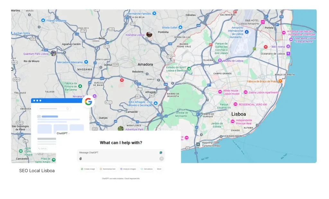
Task: Click the Estádio do Sport Lisboa e Benfica pin
Action: pos(189,69)
